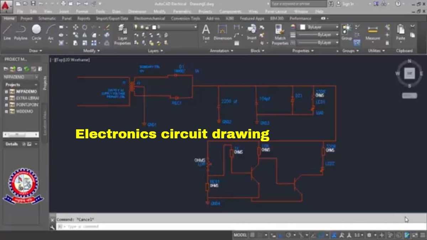The height and width of the screenshot is (240, 427).
Task: Expand the Modify panel flyout
Action: click(x=91, y=51)
